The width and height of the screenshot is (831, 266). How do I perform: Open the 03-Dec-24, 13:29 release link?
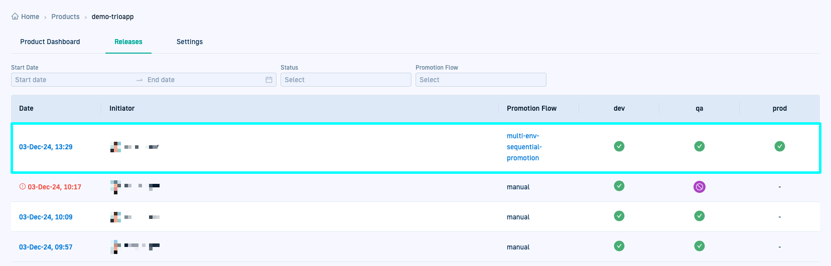pyautogui.click(x=46, y=147)
